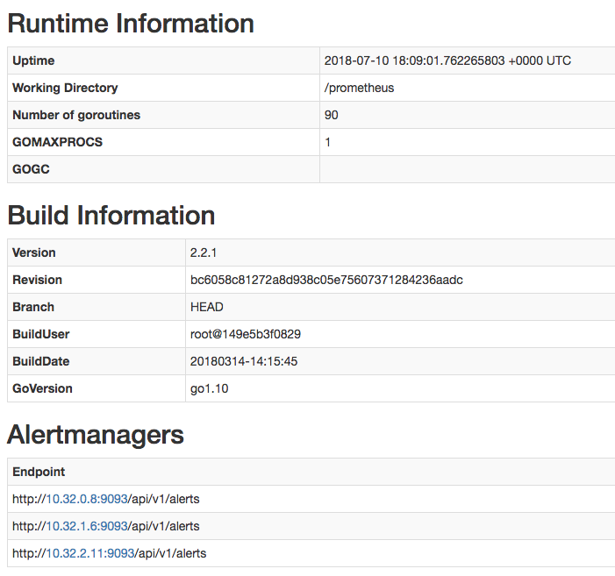Open the 10.32.1.6:9093 Alertmanager link
Screen dimensions: 615x576
click(87, 526)
